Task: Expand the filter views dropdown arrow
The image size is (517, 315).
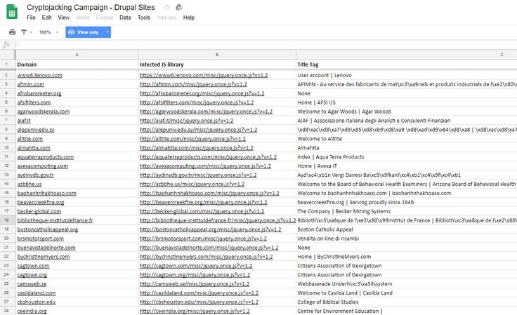Action: click(x=31, y=32)
